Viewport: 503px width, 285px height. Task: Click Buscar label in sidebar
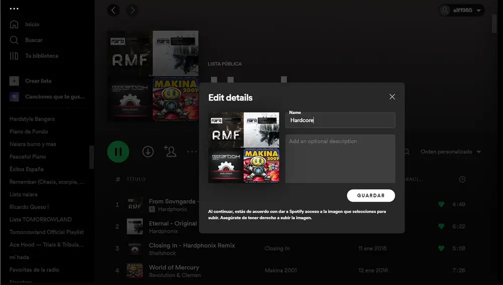click(x=34, y=40)
